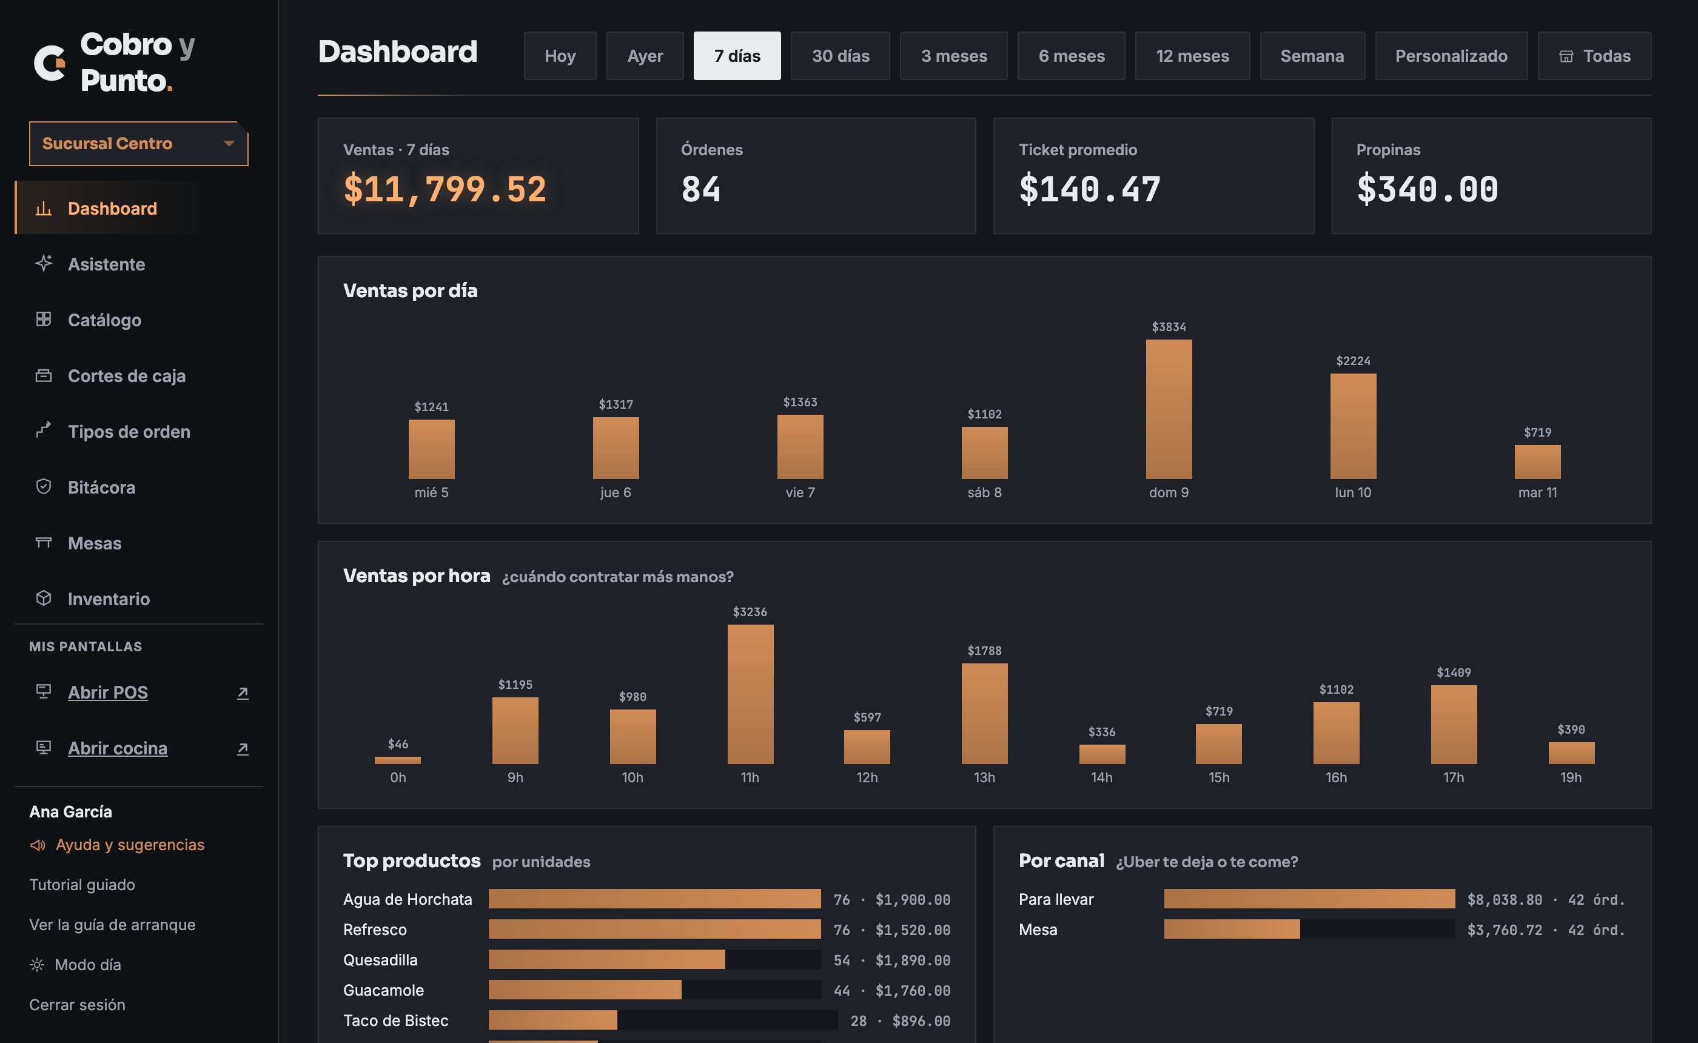Open the Mesas page
The height and width of the screenshot is (1043, 1698).
pos(139,543)
